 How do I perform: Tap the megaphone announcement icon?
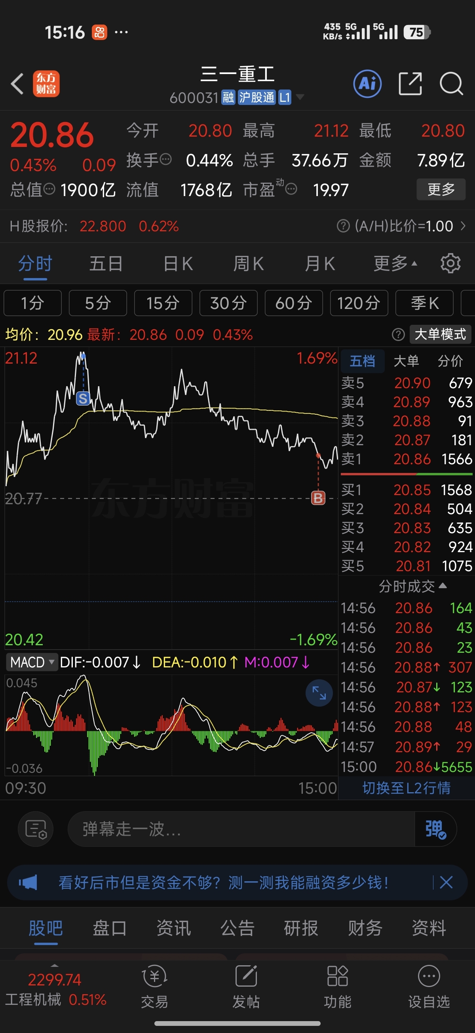pos(28,882)
